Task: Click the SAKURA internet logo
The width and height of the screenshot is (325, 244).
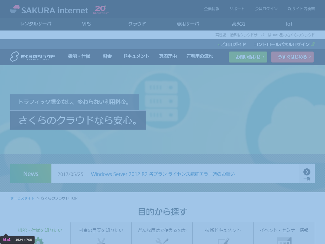Action: [x=49, y=10]
